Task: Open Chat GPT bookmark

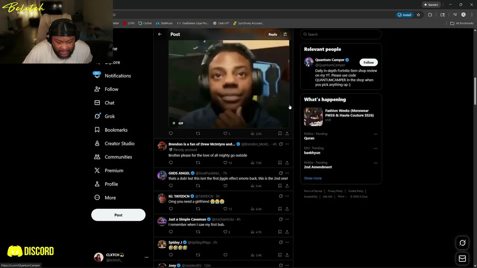Action: coord(221,23)
